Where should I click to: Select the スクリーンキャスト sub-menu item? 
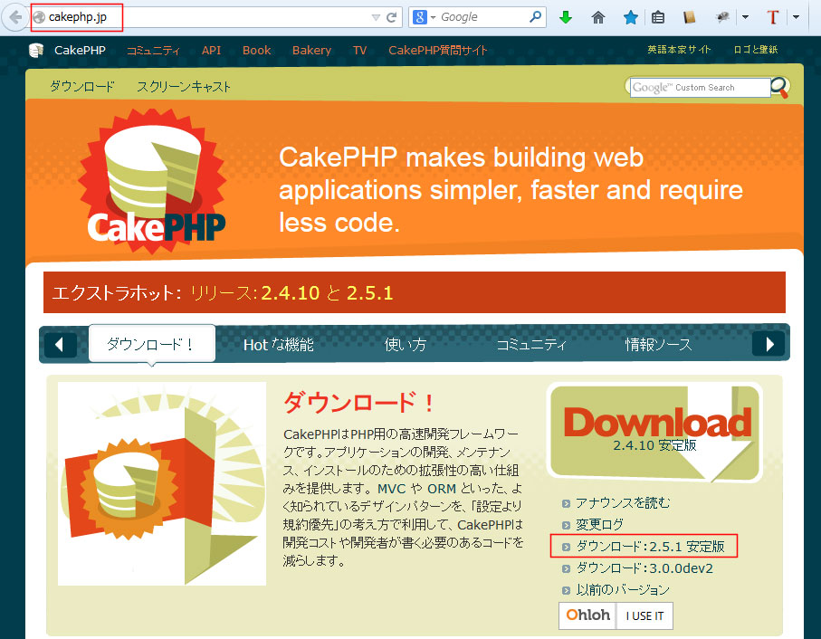pyautogui.click(x=184, y=86)
